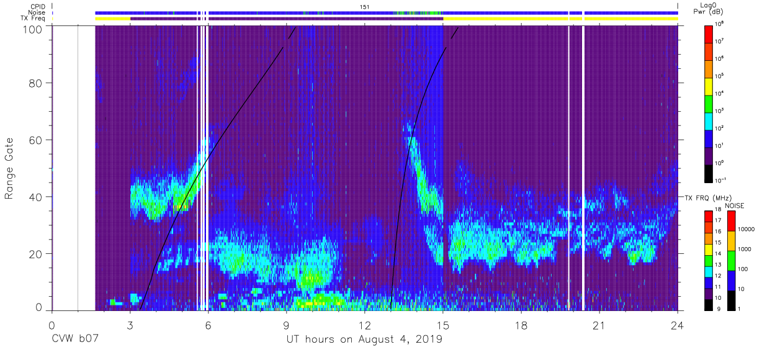Select the 6 tick on UT hours axis
Screen dimensions: 762x352
(x=208, y=325)
